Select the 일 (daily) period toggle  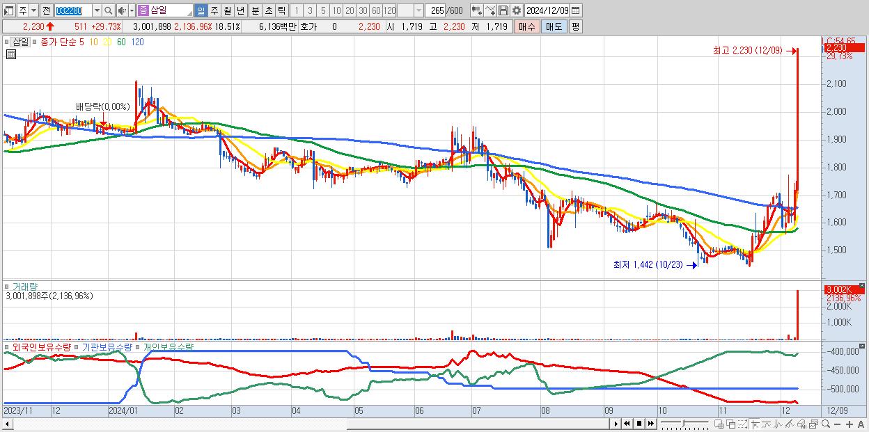[201, 10]
